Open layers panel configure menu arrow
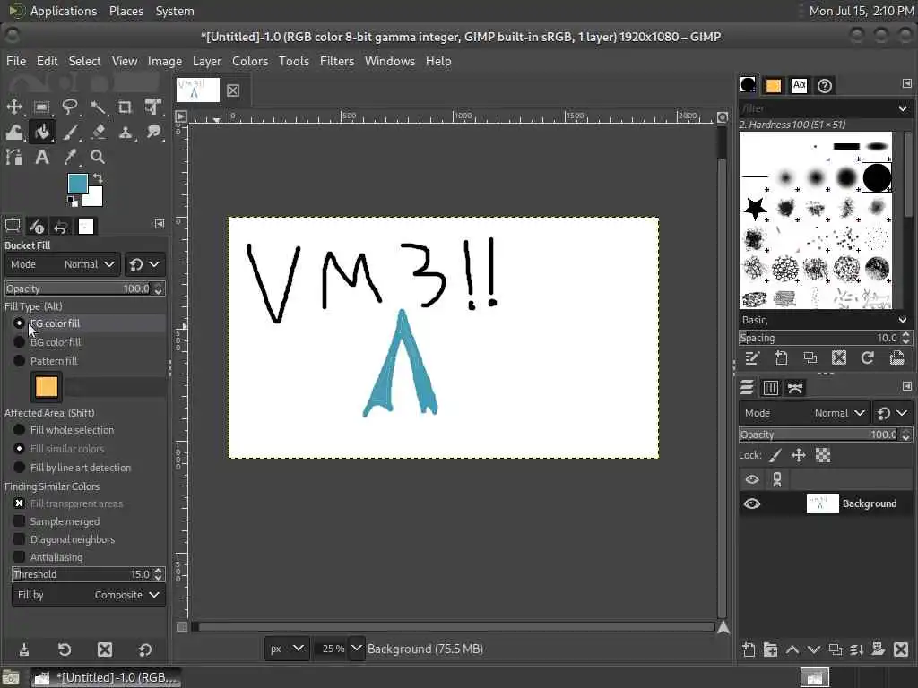Viewport: 918px width, 688px height. pyautogui.click(x=907, y=386)
